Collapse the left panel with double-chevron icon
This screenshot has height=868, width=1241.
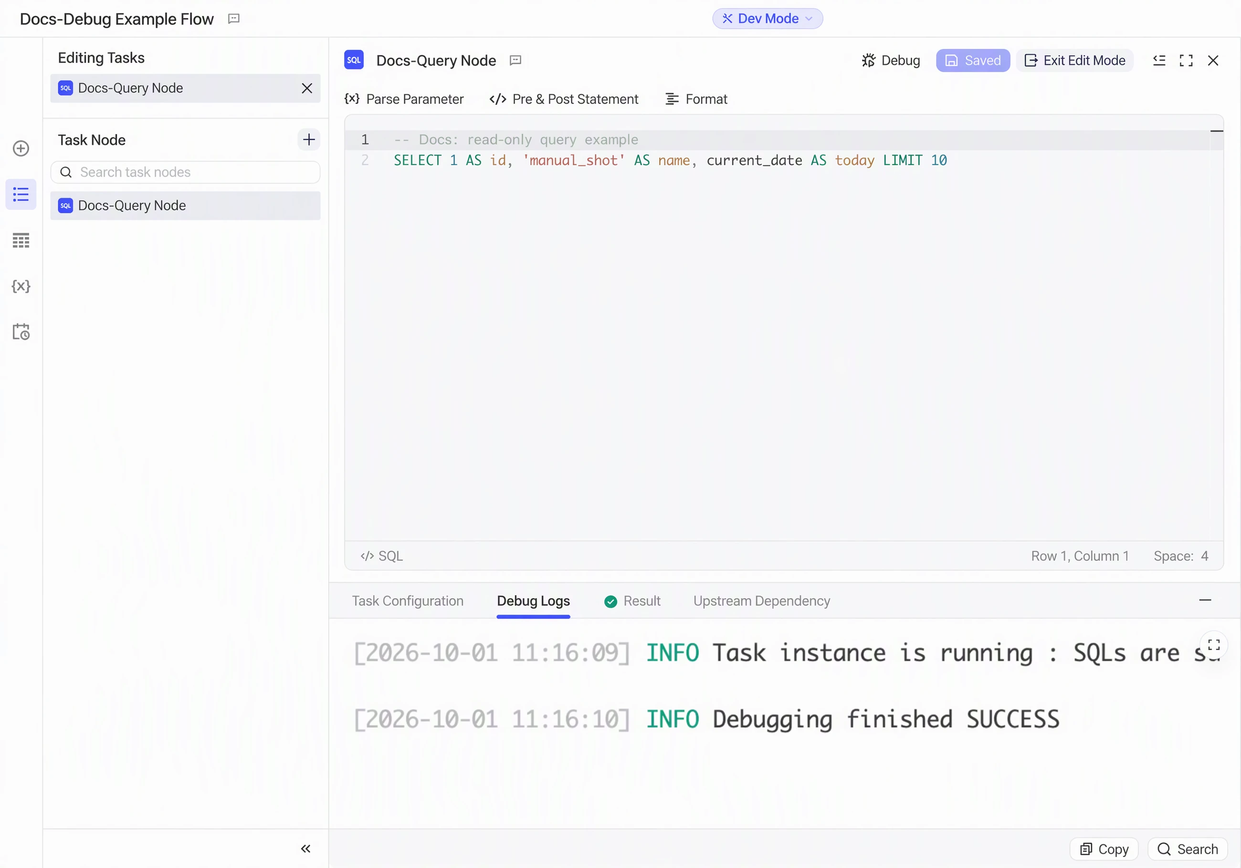(305, 848)
